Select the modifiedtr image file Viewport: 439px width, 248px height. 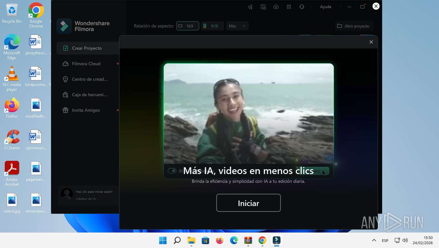[36, 108]
